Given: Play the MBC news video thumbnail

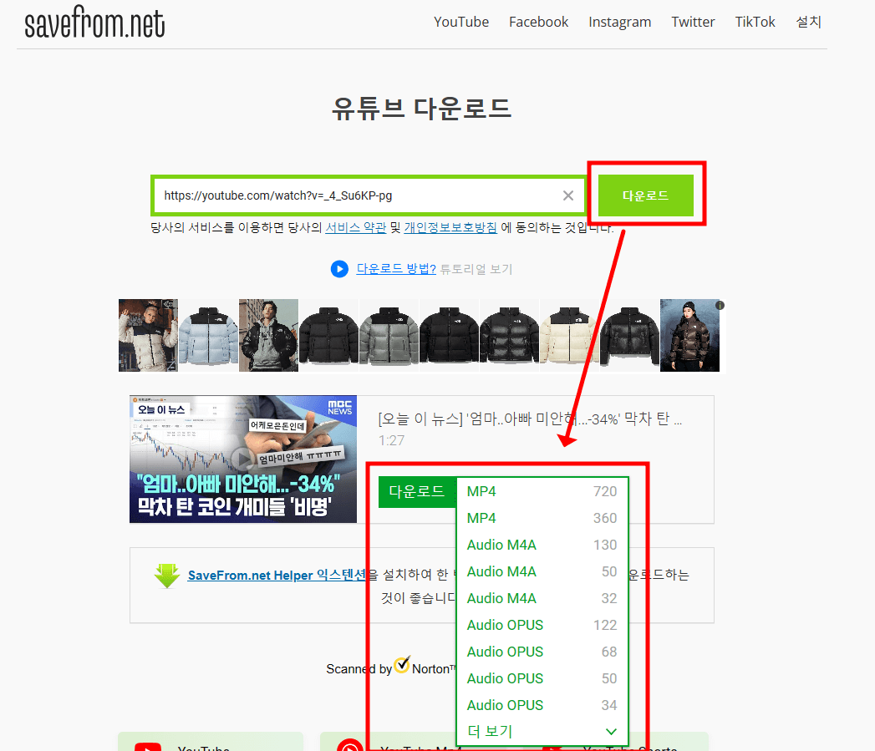Looking at the screenshot, I should click(242, 459).
